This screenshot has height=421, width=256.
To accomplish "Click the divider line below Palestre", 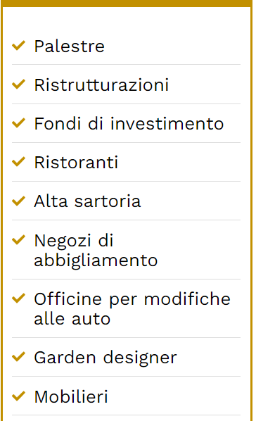I will coord(126,65).
